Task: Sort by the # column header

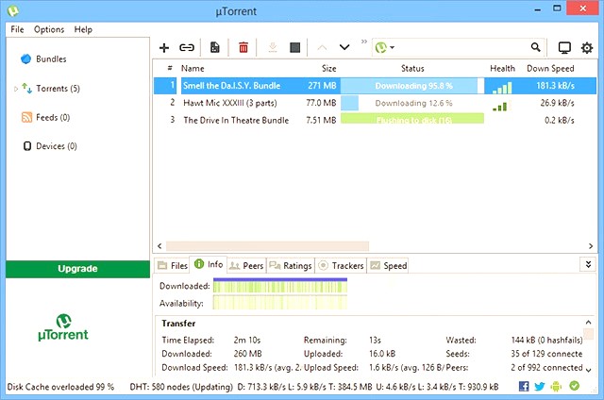Action: click(170, 68)
